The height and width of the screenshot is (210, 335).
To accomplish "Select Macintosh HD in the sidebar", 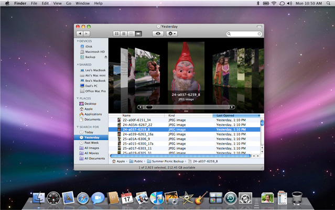I will click(91, 52).
